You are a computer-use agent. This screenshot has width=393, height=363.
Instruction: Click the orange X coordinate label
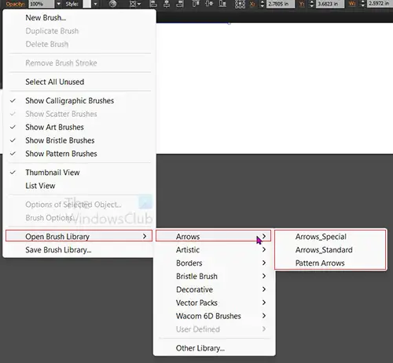[x=252, y=4]
